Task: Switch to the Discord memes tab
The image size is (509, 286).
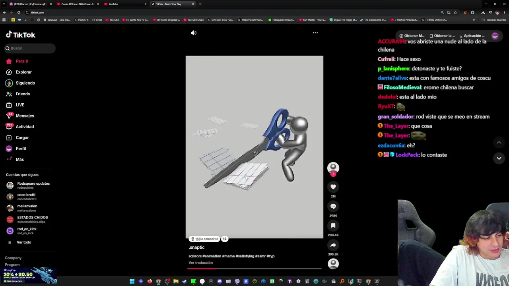Action: tap(30, 4)
